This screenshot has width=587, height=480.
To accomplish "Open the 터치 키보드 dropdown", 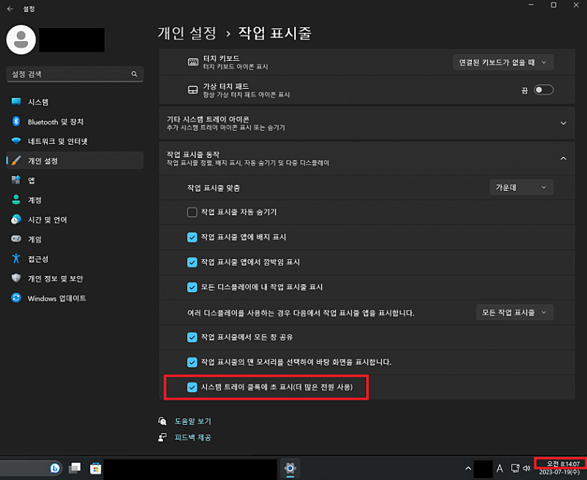I will click(x=503, y=62).
